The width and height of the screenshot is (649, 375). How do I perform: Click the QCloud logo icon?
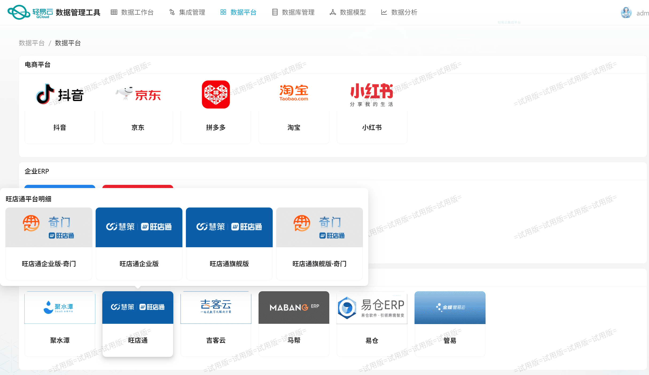(x=19, y=12)
